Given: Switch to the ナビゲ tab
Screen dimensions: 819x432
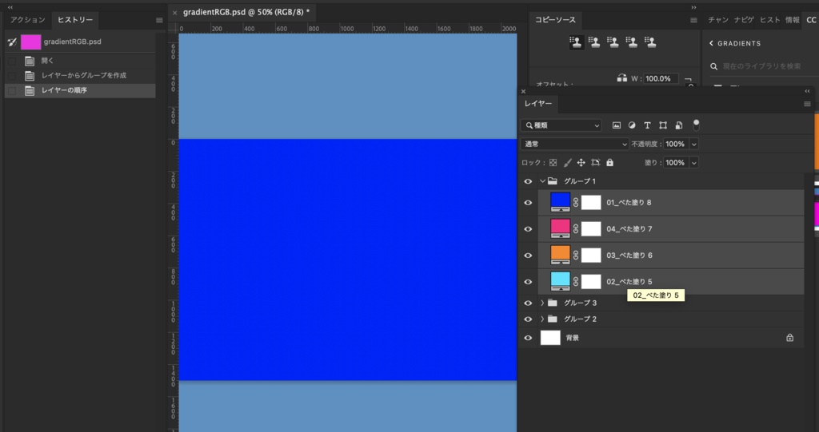Looking at the screenshot, I should 744,20.
